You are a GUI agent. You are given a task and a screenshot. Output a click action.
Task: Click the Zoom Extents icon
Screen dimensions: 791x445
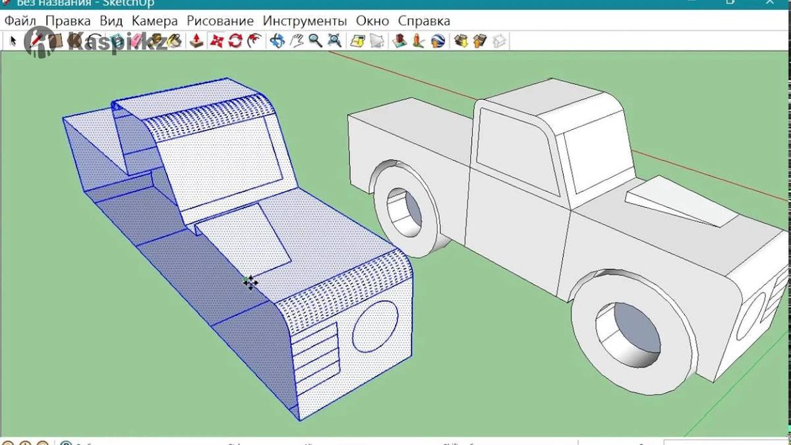(335, 41)
